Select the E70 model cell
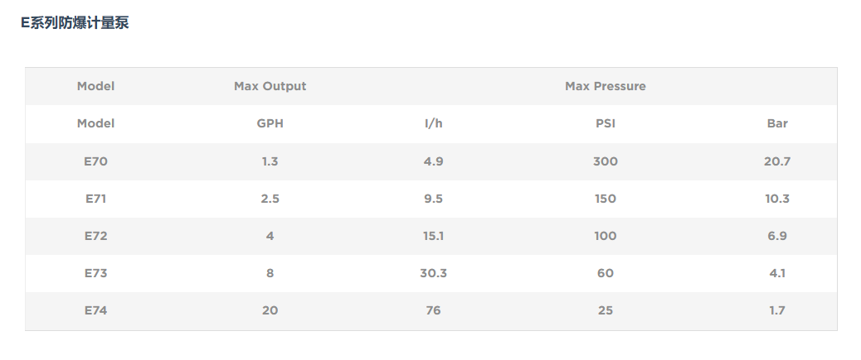The width and height of the screenshot is (861, 360). pos(95,161)
